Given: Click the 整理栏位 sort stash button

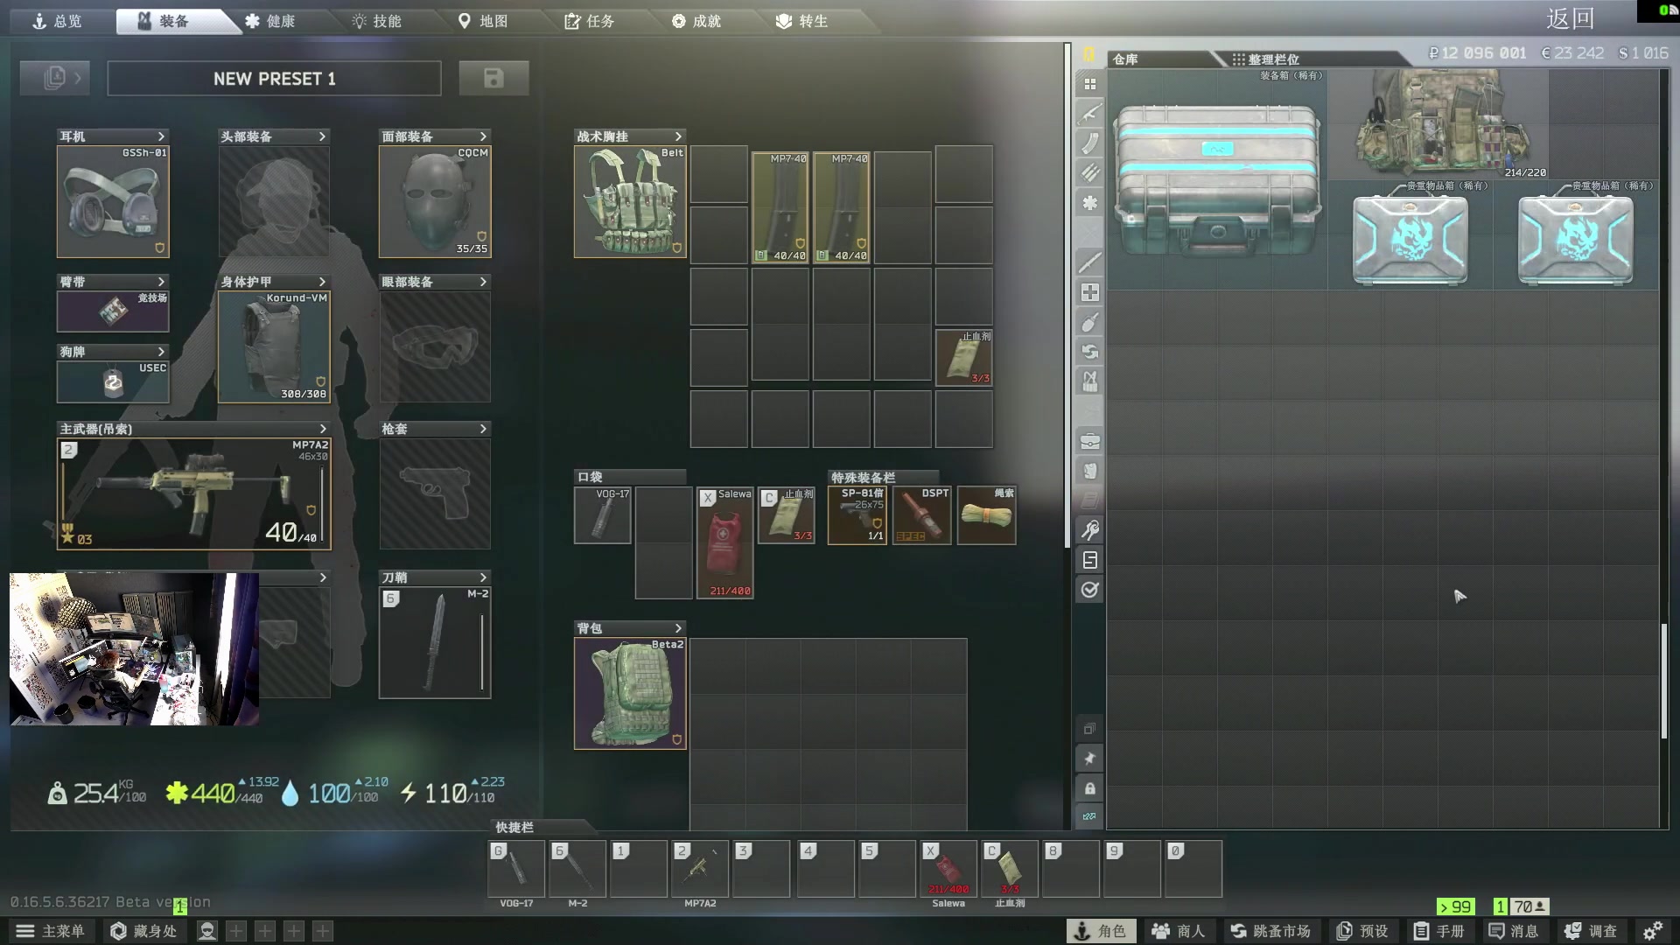Looking at the screenshot, I should tap(1265, 59).
